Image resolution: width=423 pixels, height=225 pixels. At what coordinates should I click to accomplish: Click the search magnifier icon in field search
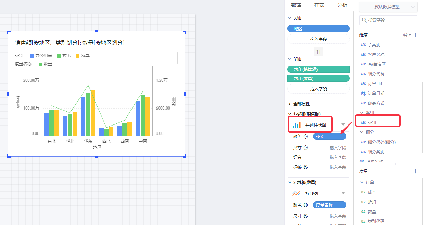pyautogui.click(x=364, y=20)
